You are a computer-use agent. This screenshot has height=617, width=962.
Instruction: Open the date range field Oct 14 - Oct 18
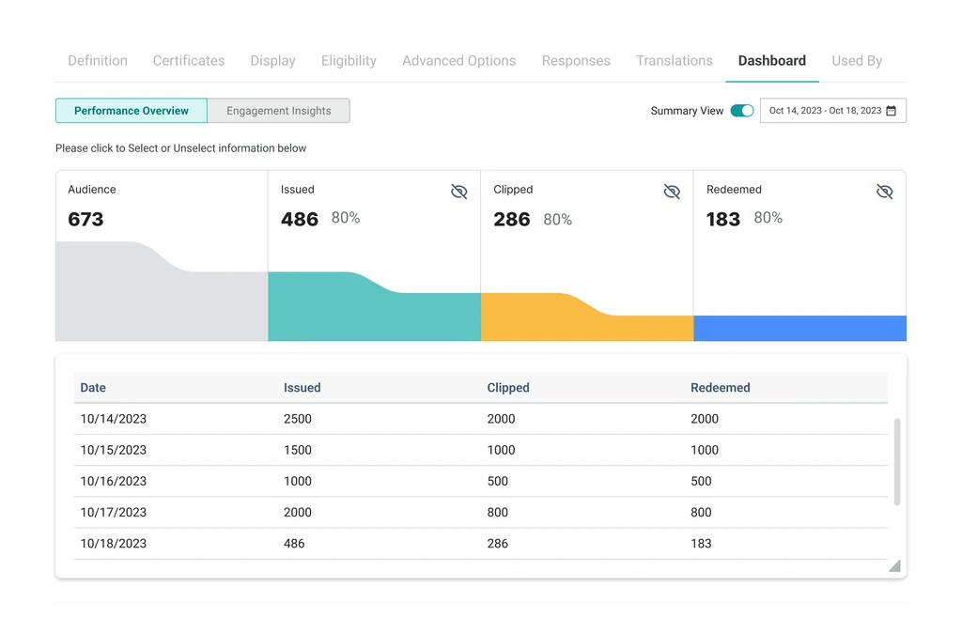tap(832, 111)
